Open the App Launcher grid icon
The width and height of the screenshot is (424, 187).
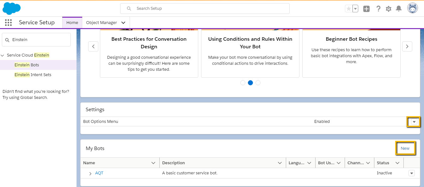coord(8,22)
